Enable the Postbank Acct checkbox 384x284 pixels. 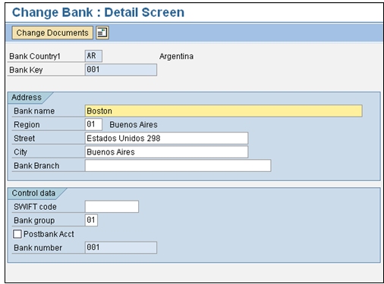(17, 234)
